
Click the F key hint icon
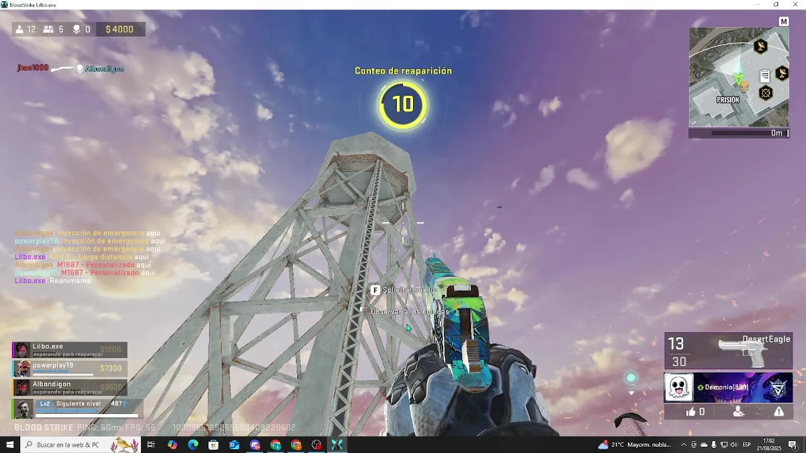375,290
